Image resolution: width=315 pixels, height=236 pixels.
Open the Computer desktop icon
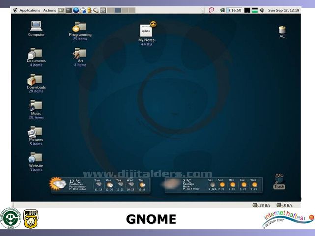[x=36, y=26]
